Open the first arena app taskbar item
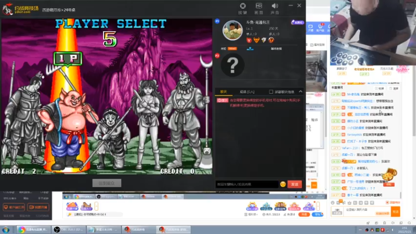Viewport: 416px width, 234px height. pos(139,229)
